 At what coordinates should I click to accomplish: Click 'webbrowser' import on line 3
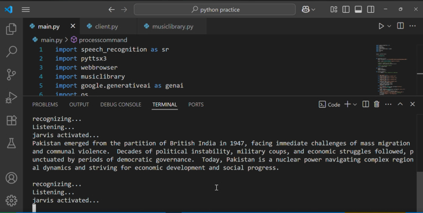[99, 67]
